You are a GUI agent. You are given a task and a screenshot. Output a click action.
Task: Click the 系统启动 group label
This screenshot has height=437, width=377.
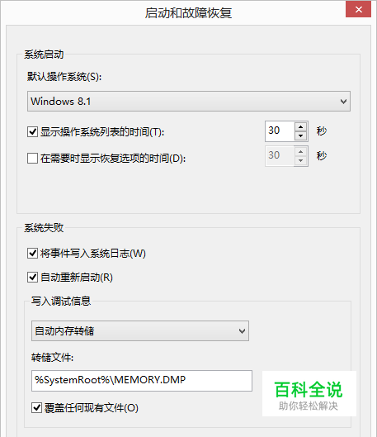tap(44, 54)
